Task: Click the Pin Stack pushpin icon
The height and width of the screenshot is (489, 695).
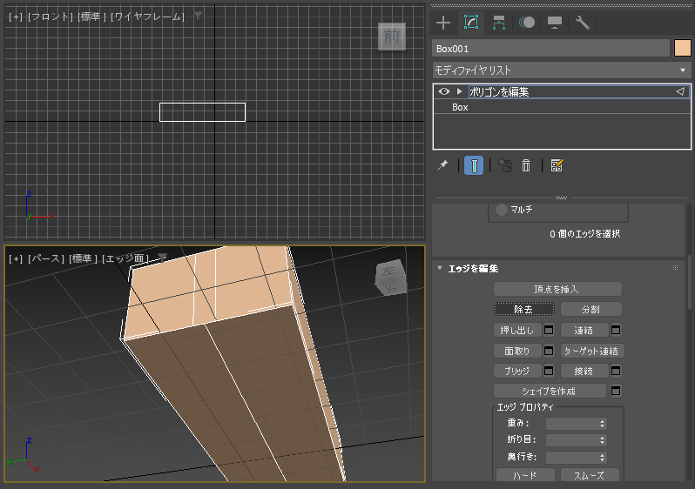Action: click(442, 165)
